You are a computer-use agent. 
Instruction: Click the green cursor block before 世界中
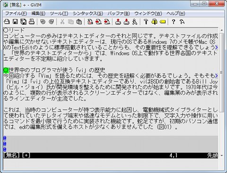pyautogui.click(x=6, y=70)
